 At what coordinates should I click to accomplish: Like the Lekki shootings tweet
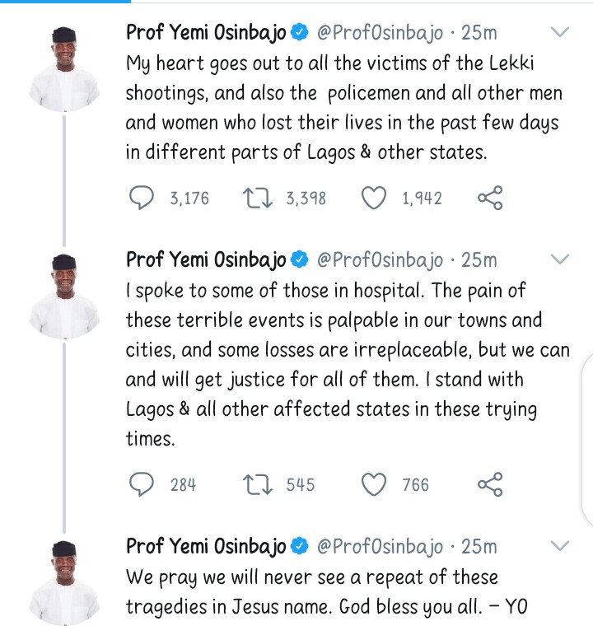click(375, 198)
